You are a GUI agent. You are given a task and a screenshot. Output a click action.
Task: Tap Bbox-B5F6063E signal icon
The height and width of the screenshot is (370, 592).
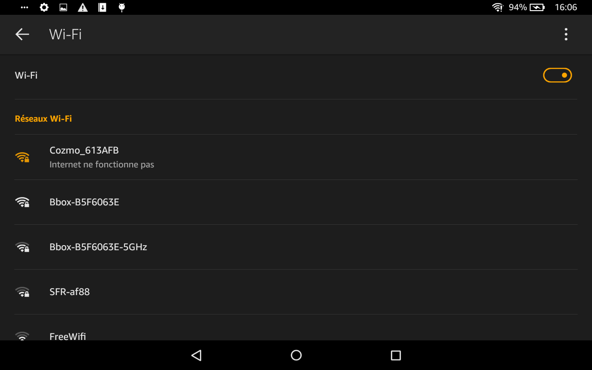[22, 202]
